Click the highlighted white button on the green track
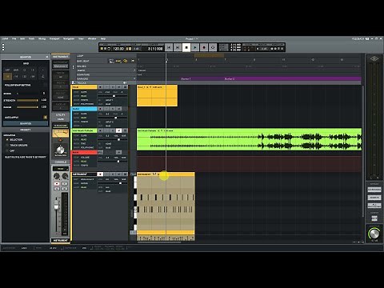The image size is (384, 288). 118,130
